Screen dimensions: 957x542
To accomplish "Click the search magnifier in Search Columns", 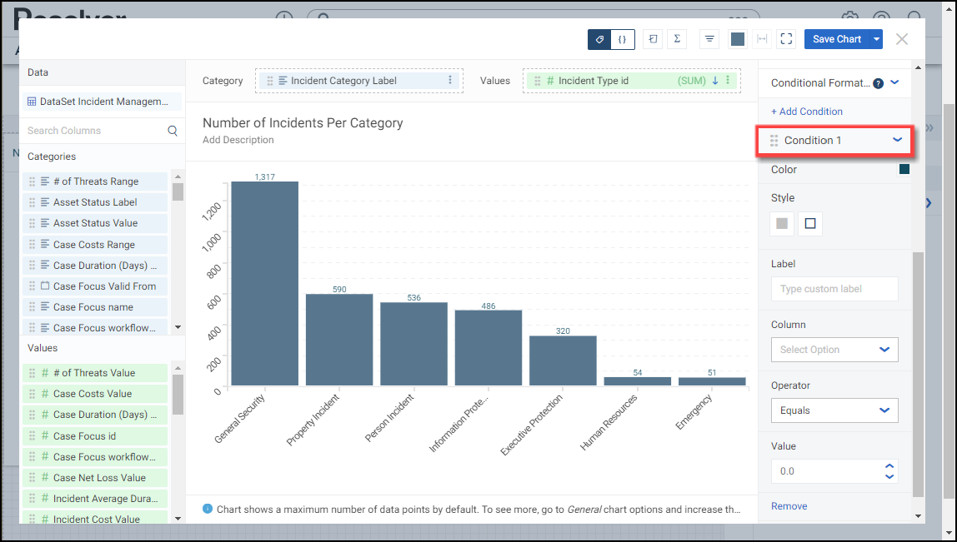I will 173,131.
